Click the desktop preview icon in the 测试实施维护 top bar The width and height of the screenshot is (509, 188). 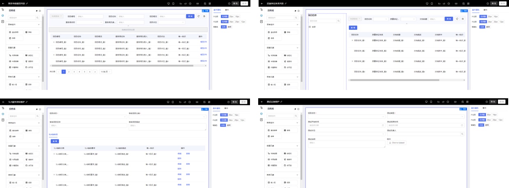[x=426, y=102]
